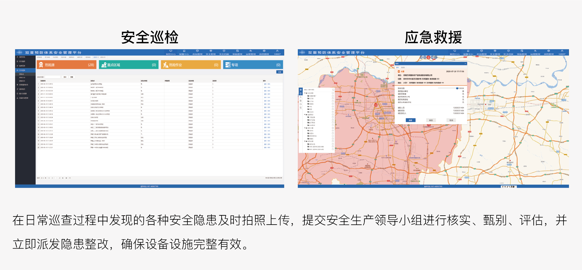Click the 查询 button beside the search field
This screenshot has width=582, height=270.
[x=65, y=77]
